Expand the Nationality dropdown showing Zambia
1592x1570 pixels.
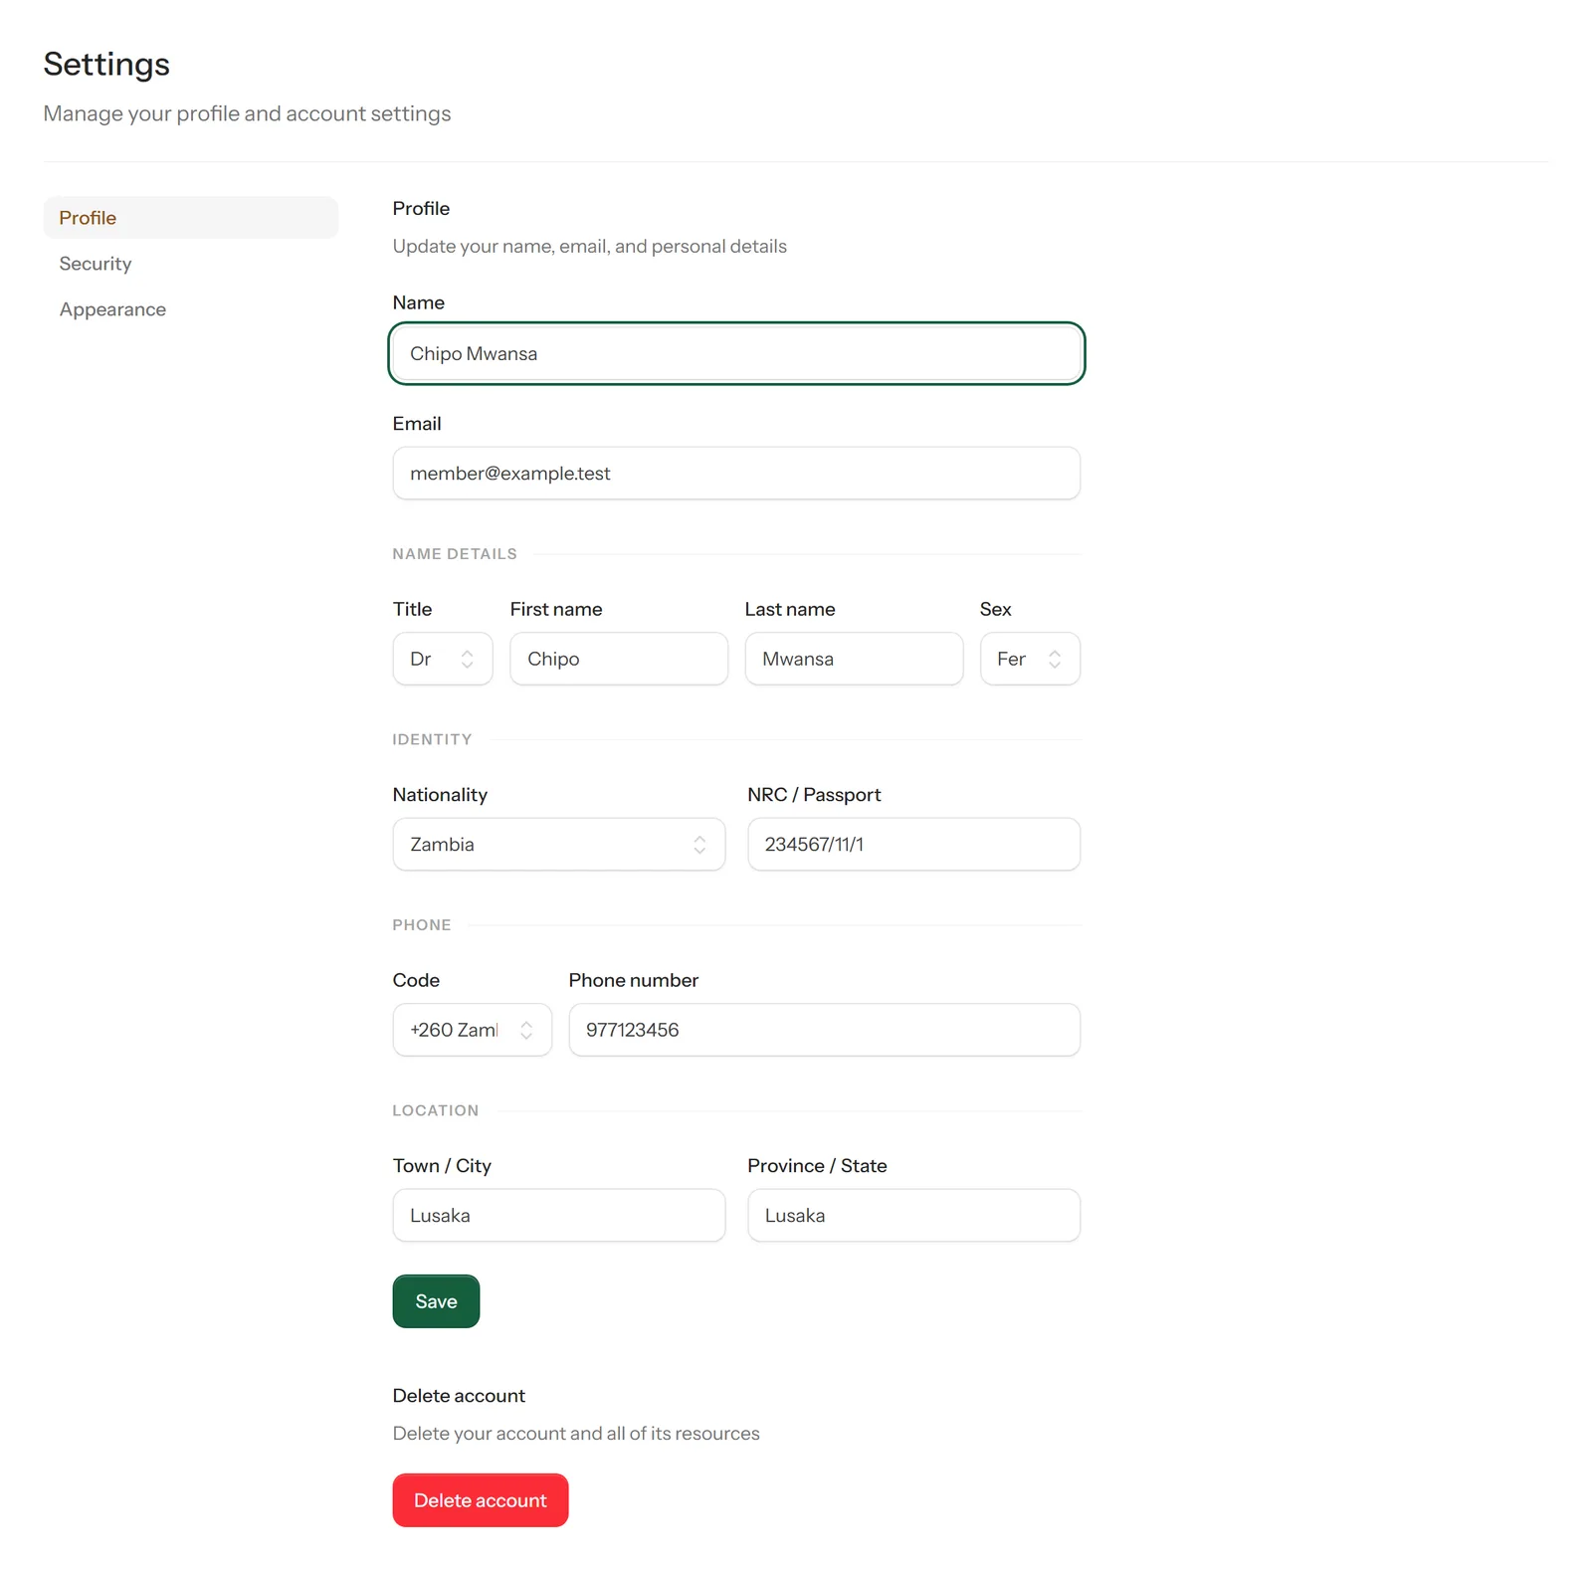(559, 844)
